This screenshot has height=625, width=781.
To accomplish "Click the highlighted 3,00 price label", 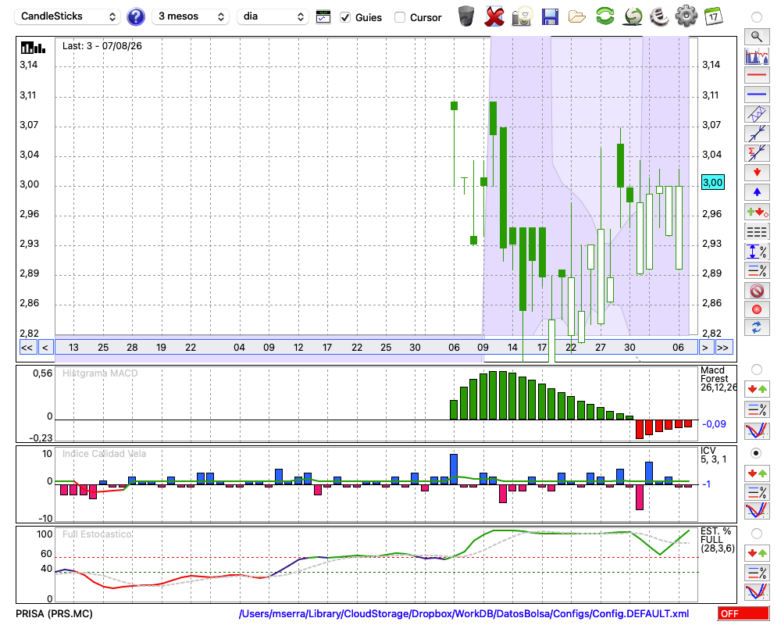I will [712, 182].
